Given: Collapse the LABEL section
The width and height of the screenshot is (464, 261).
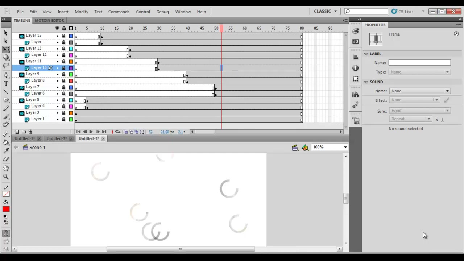Looking at the screenshot, I should click(x=366, y=54).
